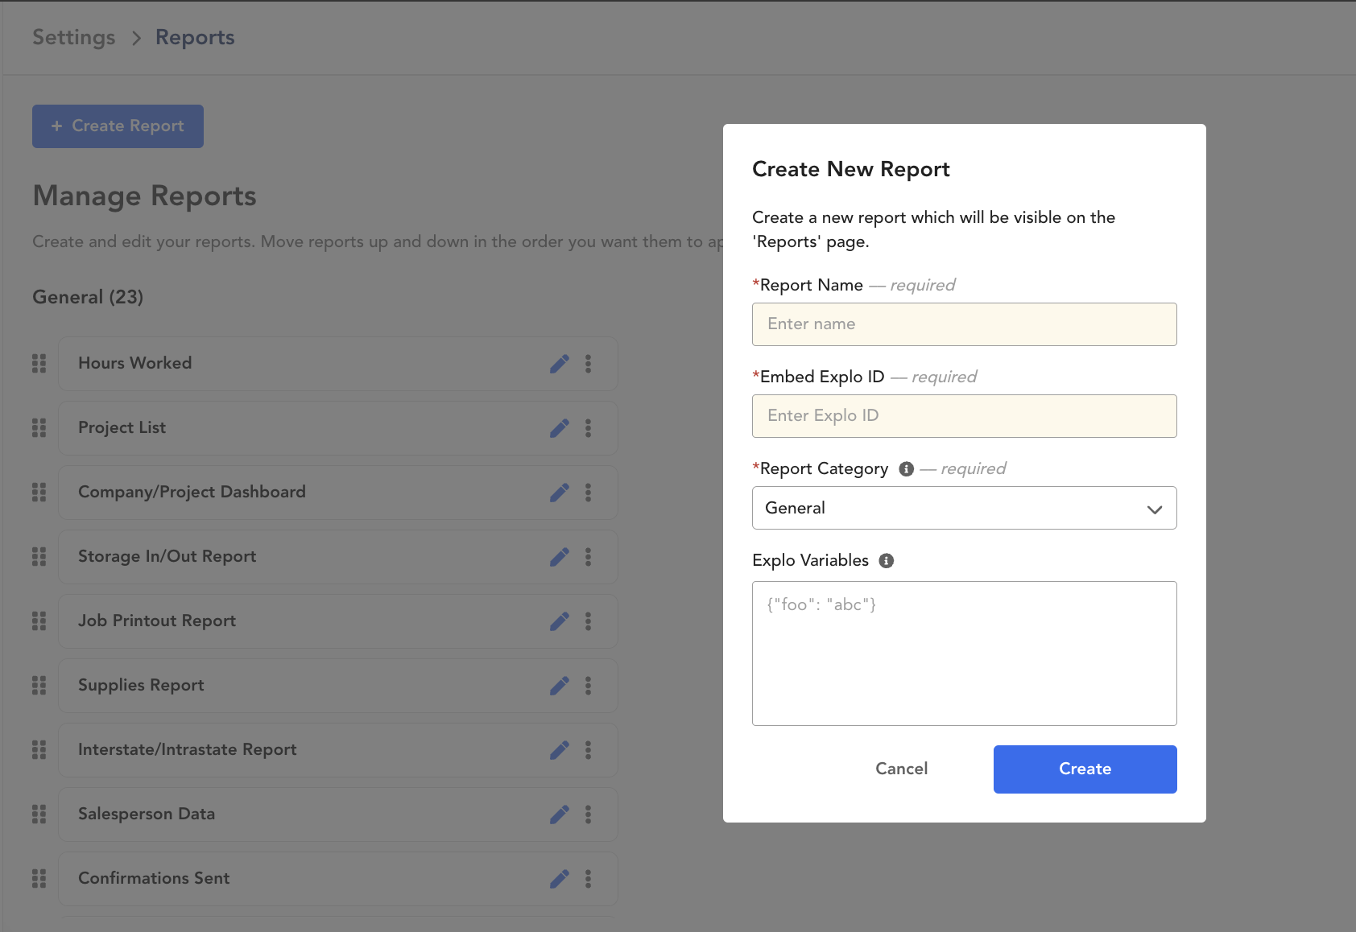The height and width of the screenshot is (932, 1356).
Task: Grab the drag handle for Salesperson Data
Action: pos(39,814)
